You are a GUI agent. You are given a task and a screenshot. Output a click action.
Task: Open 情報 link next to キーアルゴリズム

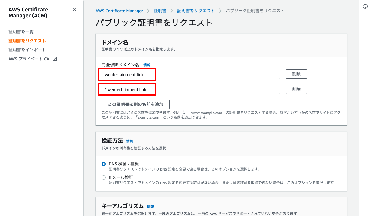150,207
